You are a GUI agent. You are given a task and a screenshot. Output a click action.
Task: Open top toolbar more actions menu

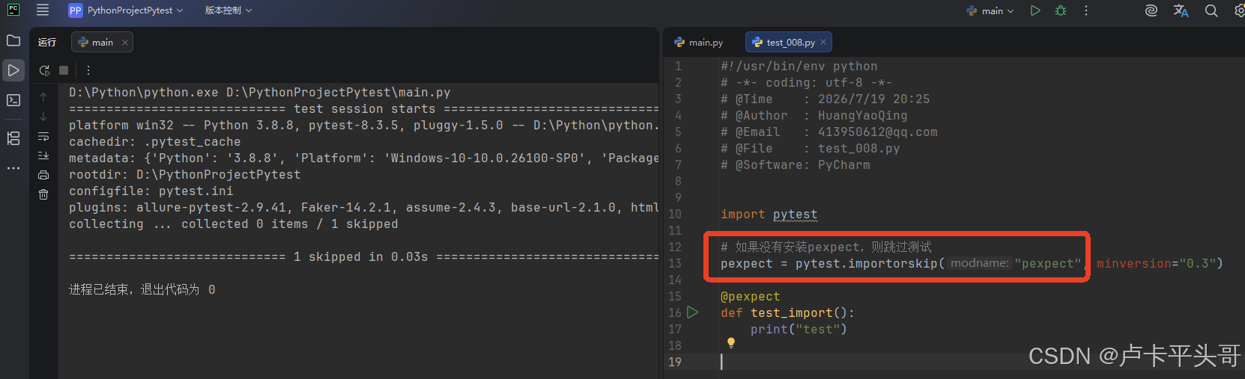point(1086,10)
